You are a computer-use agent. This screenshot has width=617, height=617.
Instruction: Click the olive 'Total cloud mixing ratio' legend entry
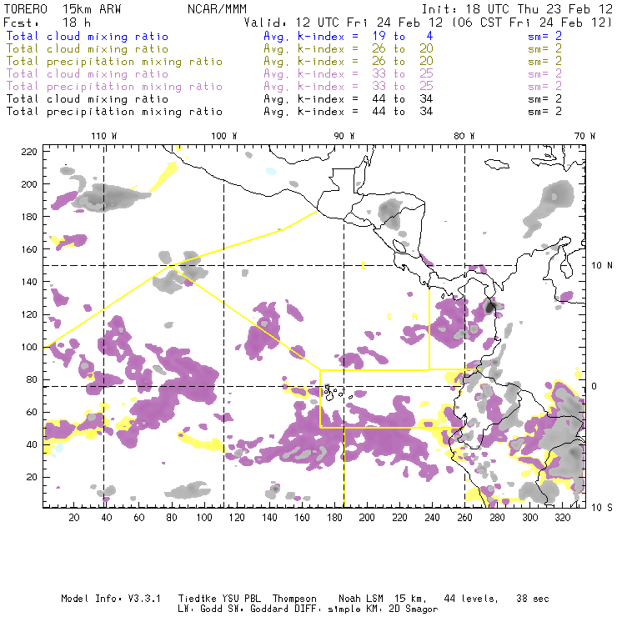click(x=88, y=49)
